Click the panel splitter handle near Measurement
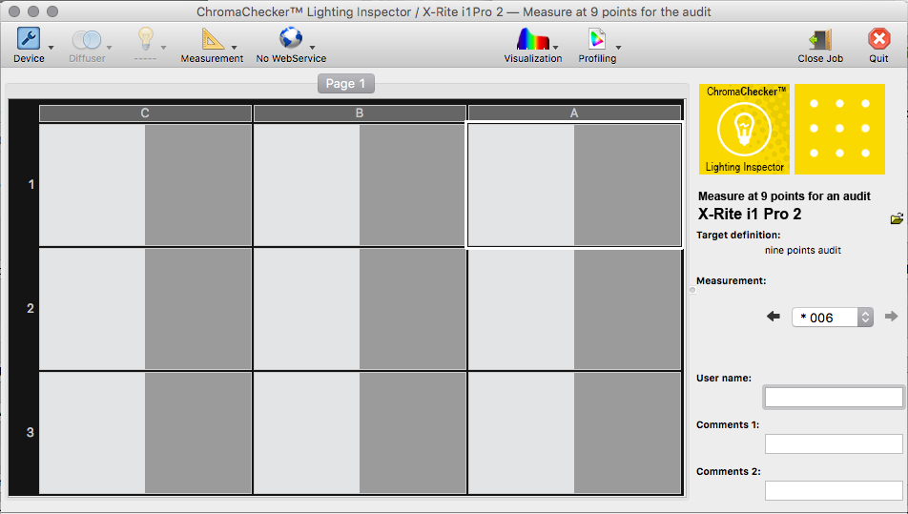Viewport: 908px width, 514px height. [x=692, y=290]
